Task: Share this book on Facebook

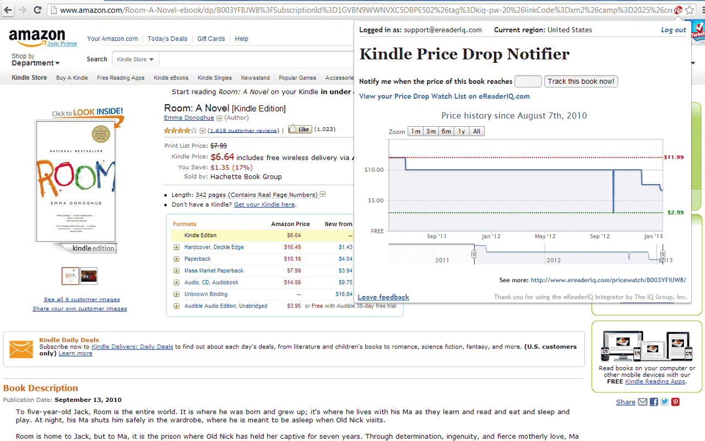Action: tap(654, 402)
